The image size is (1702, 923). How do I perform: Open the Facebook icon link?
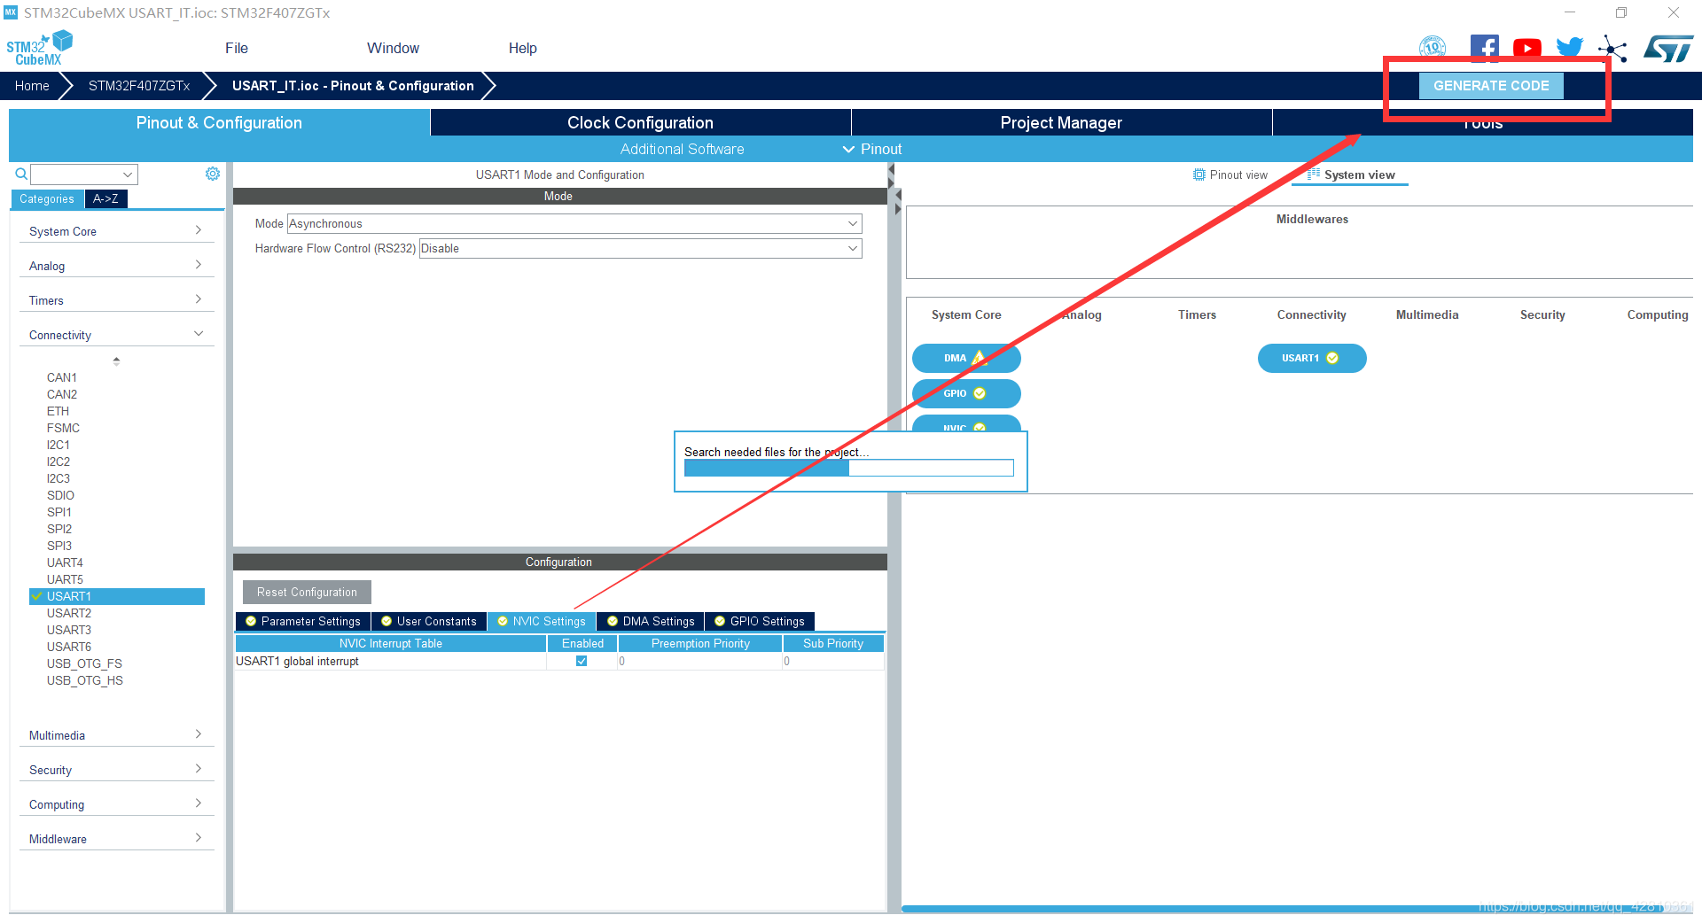[x=1484, y=48]
